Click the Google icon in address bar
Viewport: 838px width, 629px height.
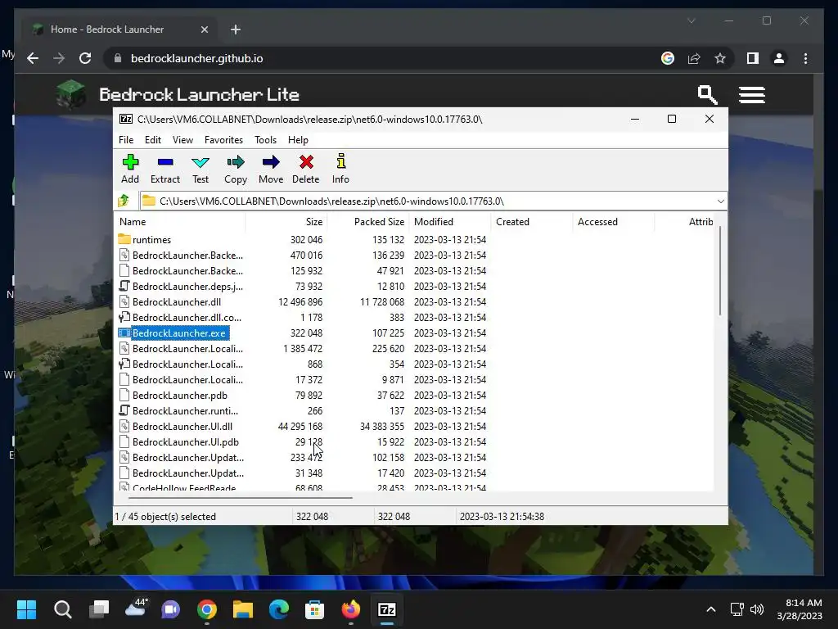point(668,58)
